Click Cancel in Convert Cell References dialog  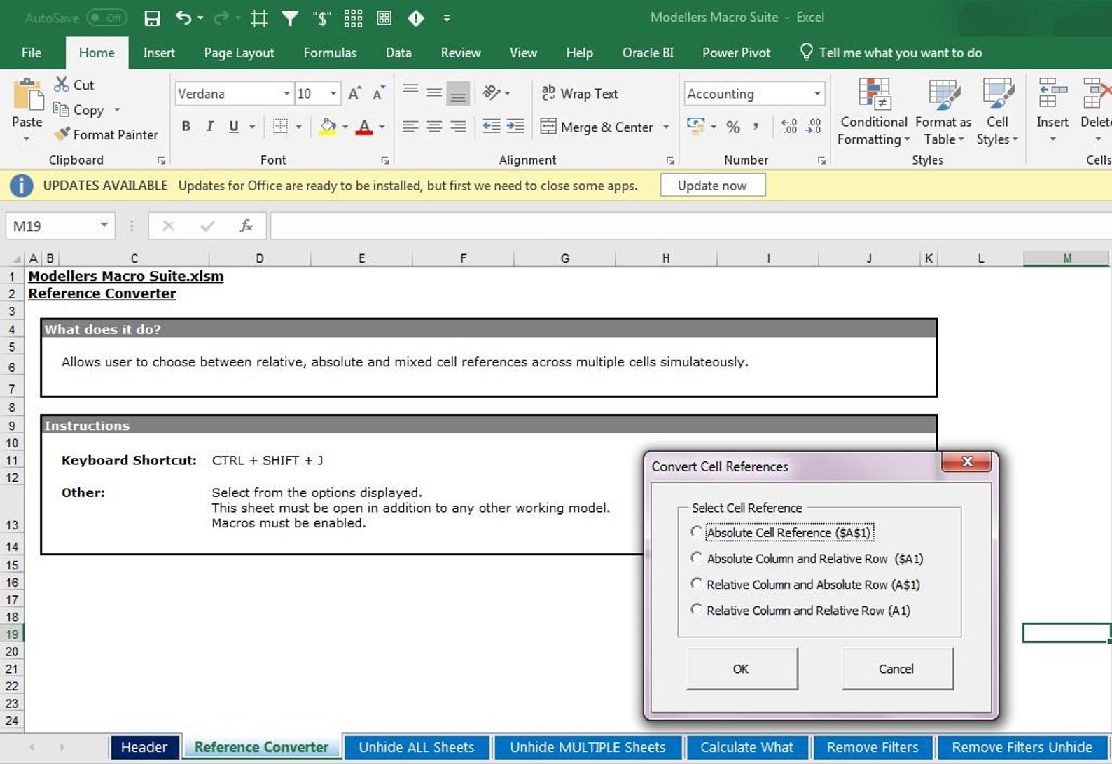pyautogui.click(x=896, y=669)
